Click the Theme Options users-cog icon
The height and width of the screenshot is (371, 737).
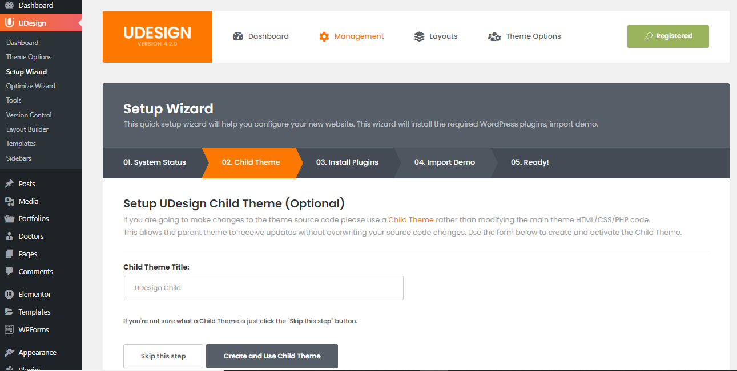pyautogui.click(x=494, y=36)
